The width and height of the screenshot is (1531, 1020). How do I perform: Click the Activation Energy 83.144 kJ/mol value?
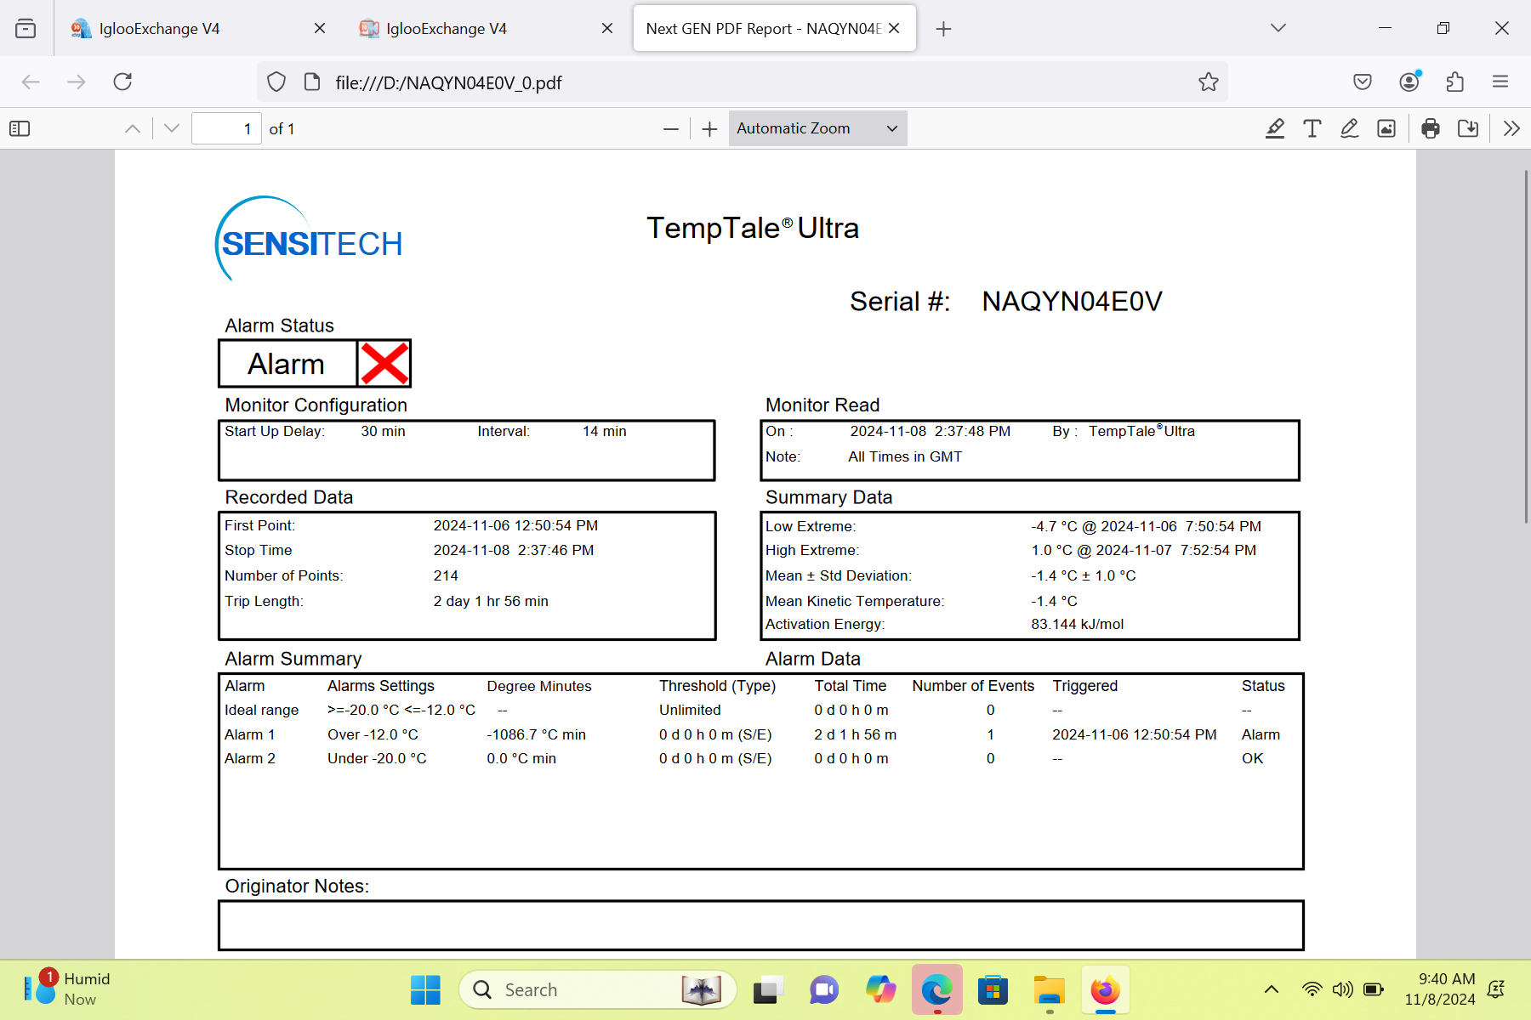click(1077, 625)
